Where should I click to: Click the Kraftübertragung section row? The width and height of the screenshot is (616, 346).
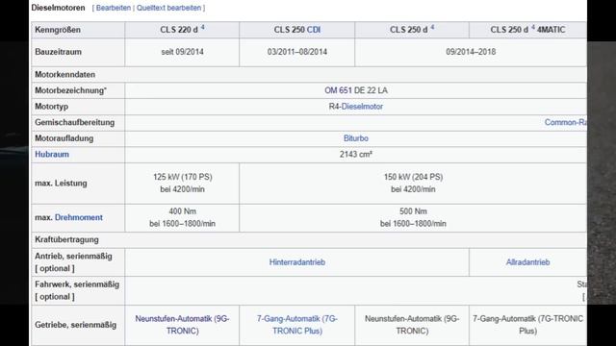309,239
